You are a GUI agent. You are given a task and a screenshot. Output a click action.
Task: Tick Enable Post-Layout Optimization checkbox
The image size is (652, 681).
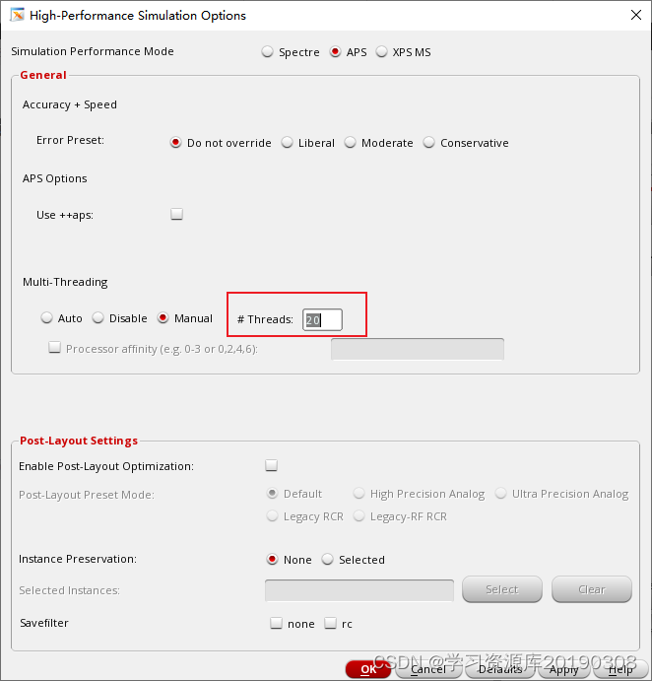[272, 465]
